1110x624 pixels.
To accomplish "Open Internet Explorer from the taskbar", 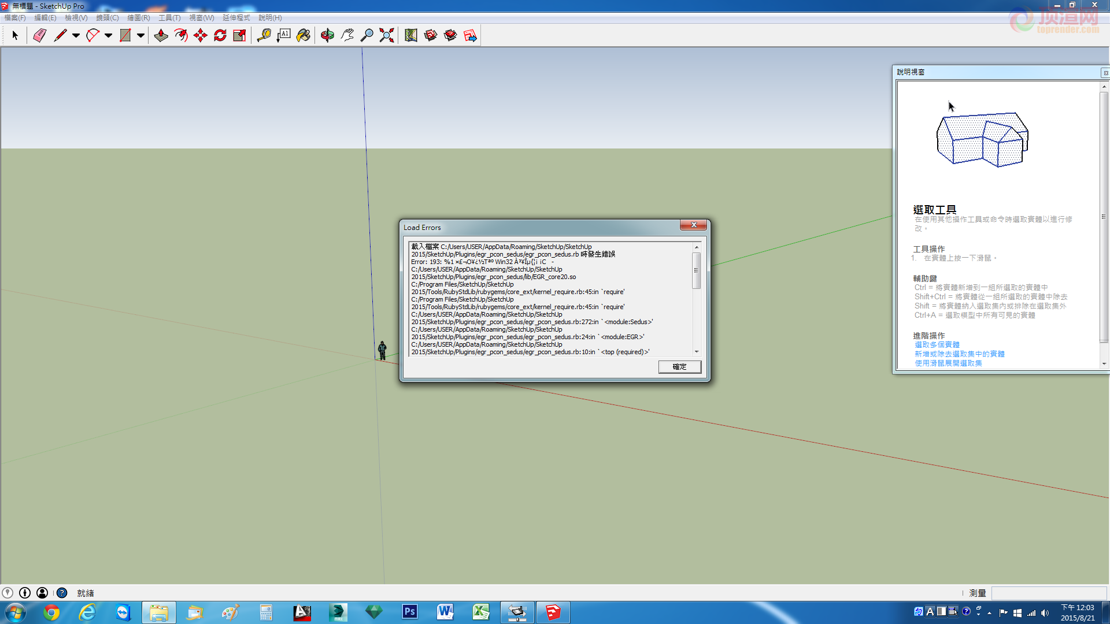I will (x=87, y=612).
